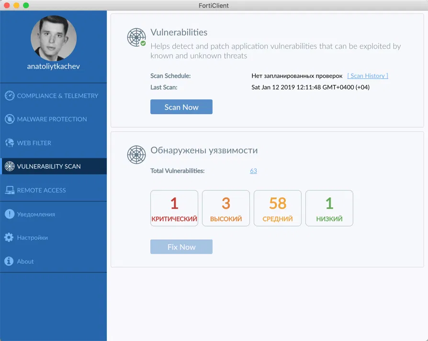The image size is (428, 341).
Task: Click the Web Filter globe icon
Action: click(x=10, y=143)
